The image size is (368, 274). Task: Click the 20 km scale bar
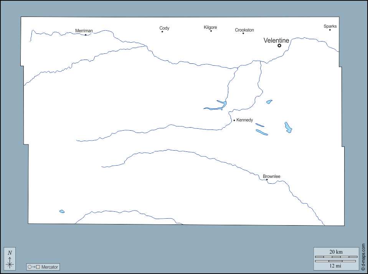click(x=336, y=256)
